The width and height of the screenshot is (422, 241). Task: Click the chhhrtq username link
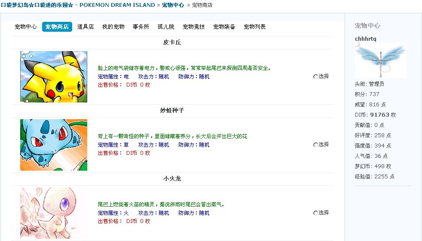[366, 39]
